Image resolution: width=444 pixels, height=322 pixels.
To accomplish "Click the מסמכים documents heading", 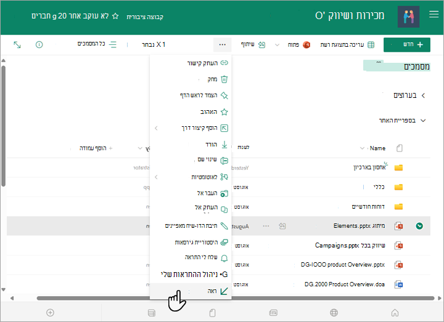I will [x=416, y=66].
